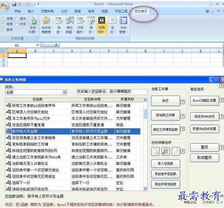Screen dimensions: 224x208
Task: Toggle the 空格 checkbox
Action: click(x=3, y=18)
